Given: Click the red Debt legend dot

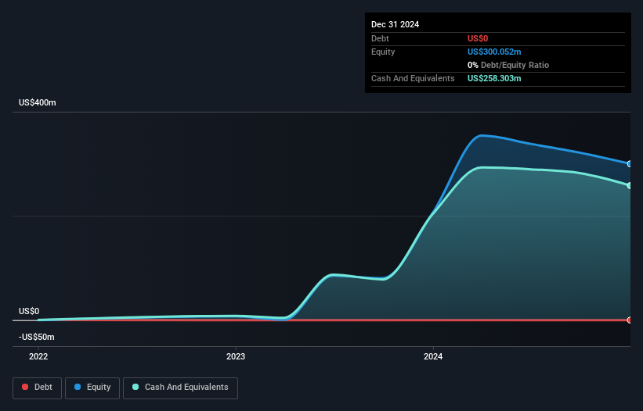Looking at the screenshot, I should click(x=25, y=387).
